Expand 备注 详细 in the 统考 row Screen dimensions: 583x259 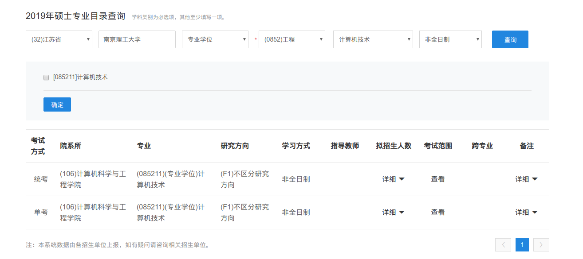[x=526, y=179]
